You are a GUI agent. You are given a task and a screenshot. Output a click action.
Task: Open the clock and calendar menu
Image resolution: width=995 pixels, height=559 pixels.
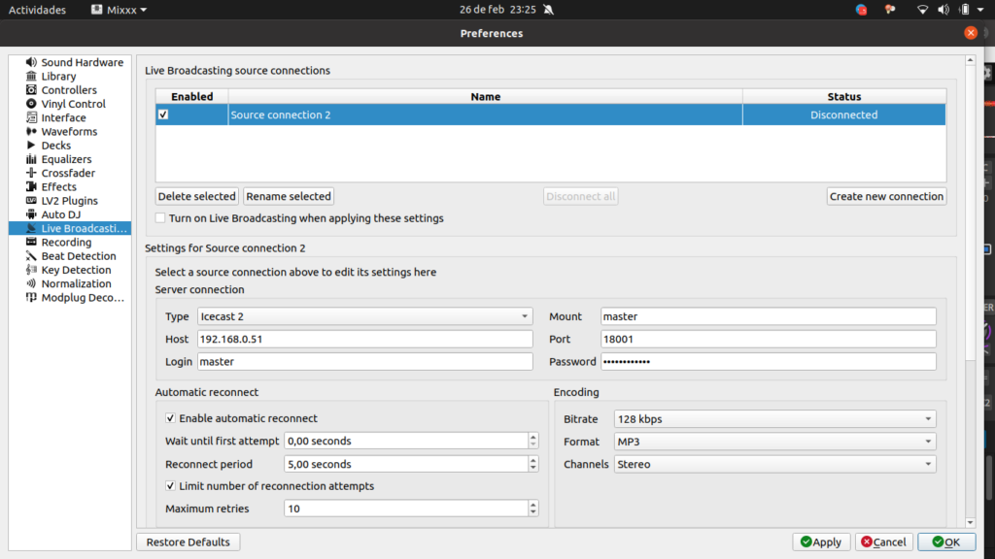(x=497, y=10)
